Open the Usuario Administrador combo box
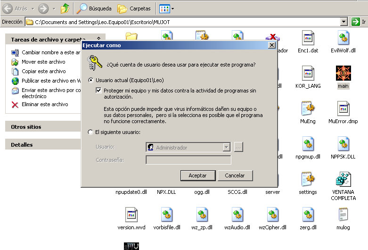The width and height of the screenshot is (368, 250). tap(188, 147)
